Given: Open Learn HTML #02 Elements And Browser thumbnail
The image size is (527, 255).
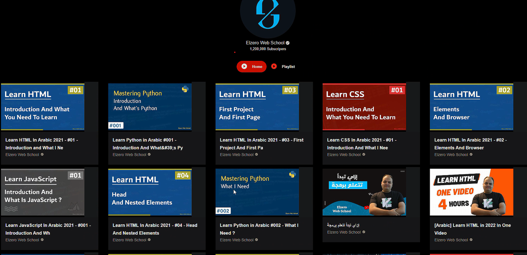Looking at the screenshot, I should 472,107.
